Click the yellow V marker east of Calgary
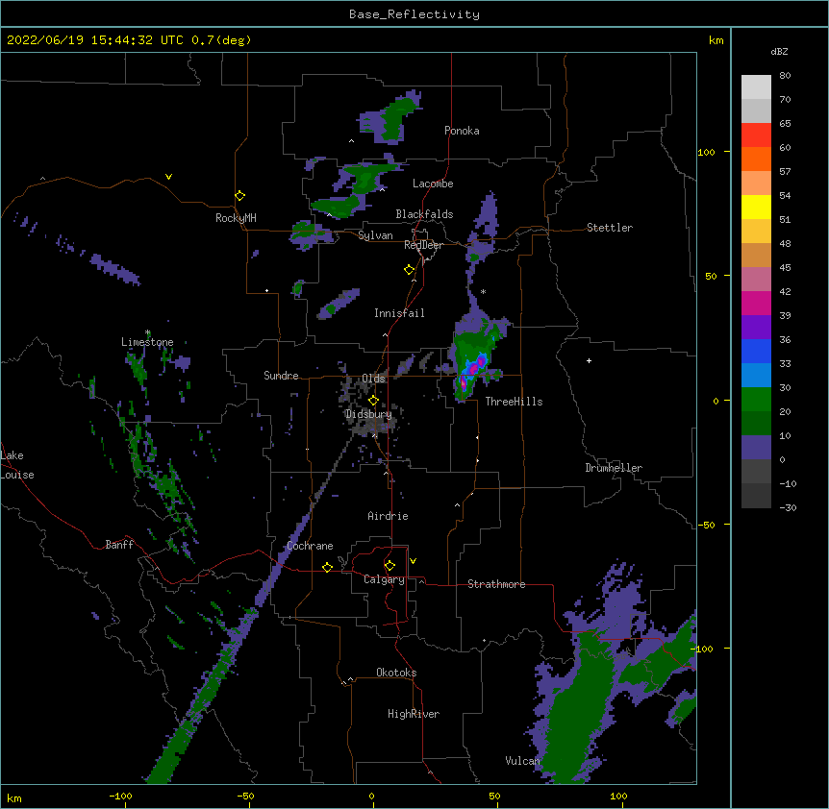Screen dimensions: 829x809 click(x=413, y=561)
